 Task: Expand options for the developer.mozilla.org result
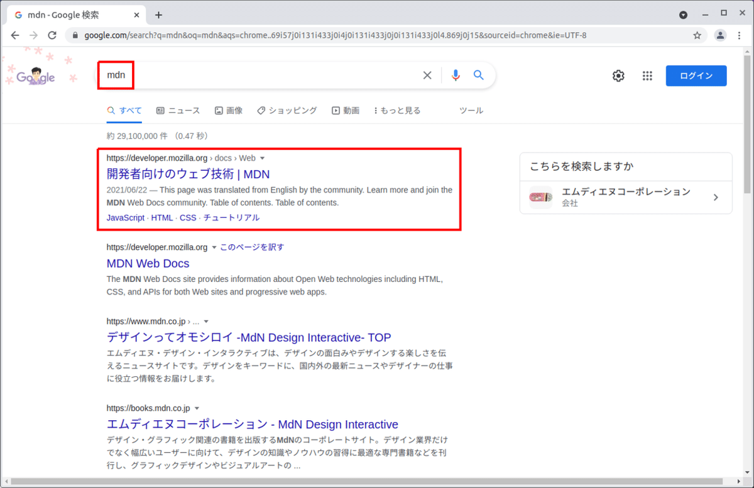coord(262,158)
